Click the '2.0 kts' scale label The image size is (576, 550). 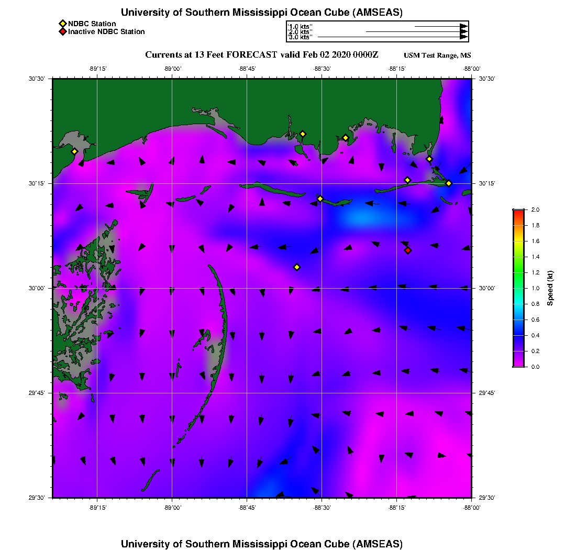300,32
